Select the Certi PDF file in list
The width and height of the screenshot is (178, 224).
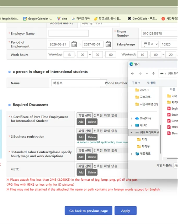(x=173, y=121)
